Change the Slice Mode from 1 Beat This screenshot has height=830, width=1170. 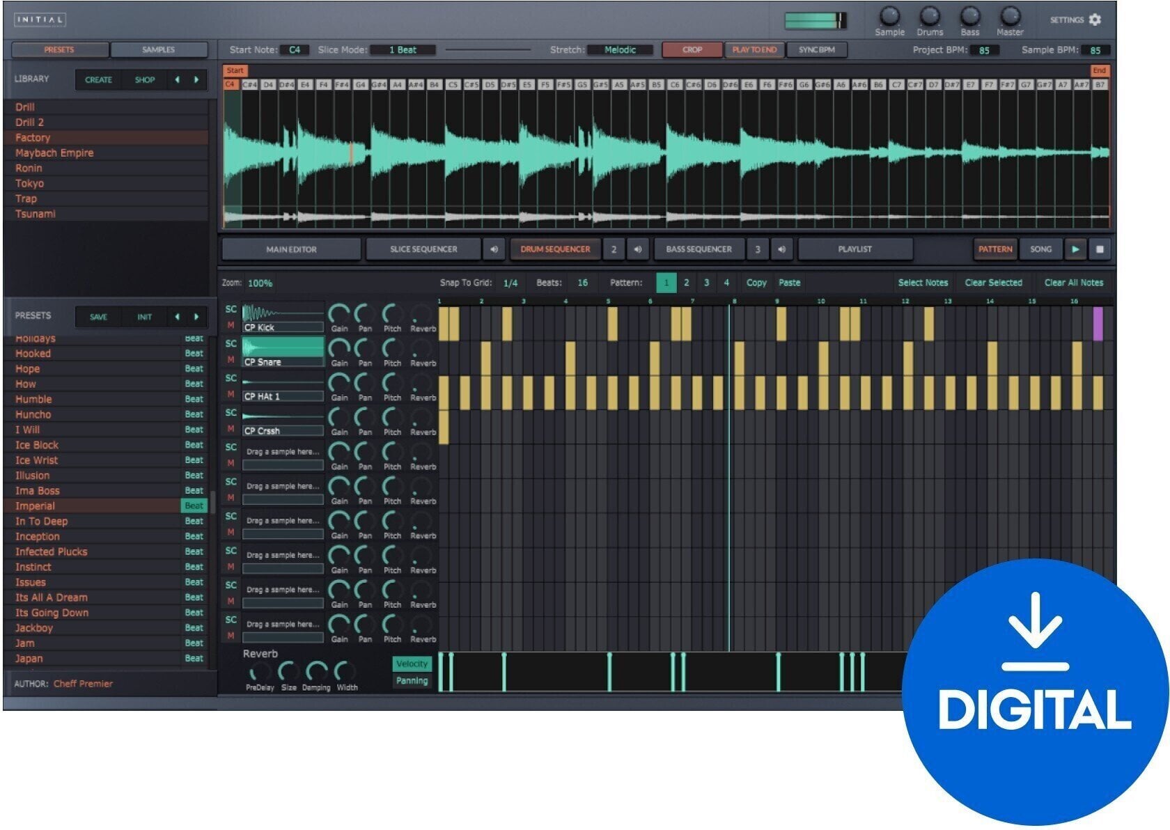coord(402,49)
